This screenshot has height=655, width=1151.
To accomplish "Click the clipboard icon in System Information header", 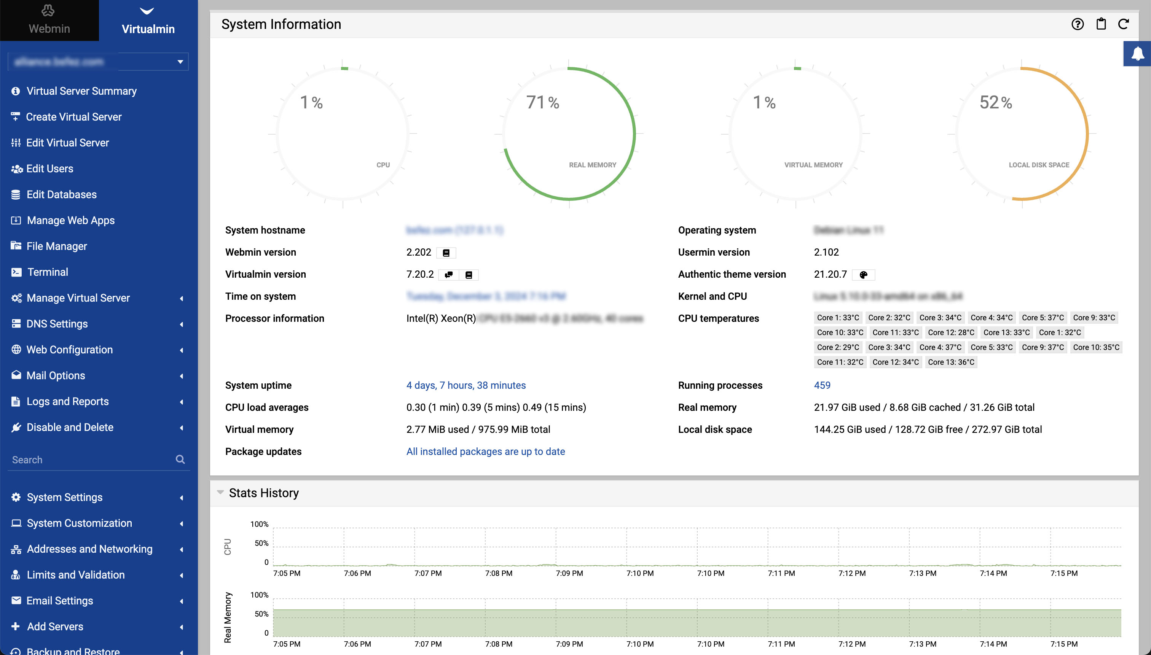I will coord(1101,24).
